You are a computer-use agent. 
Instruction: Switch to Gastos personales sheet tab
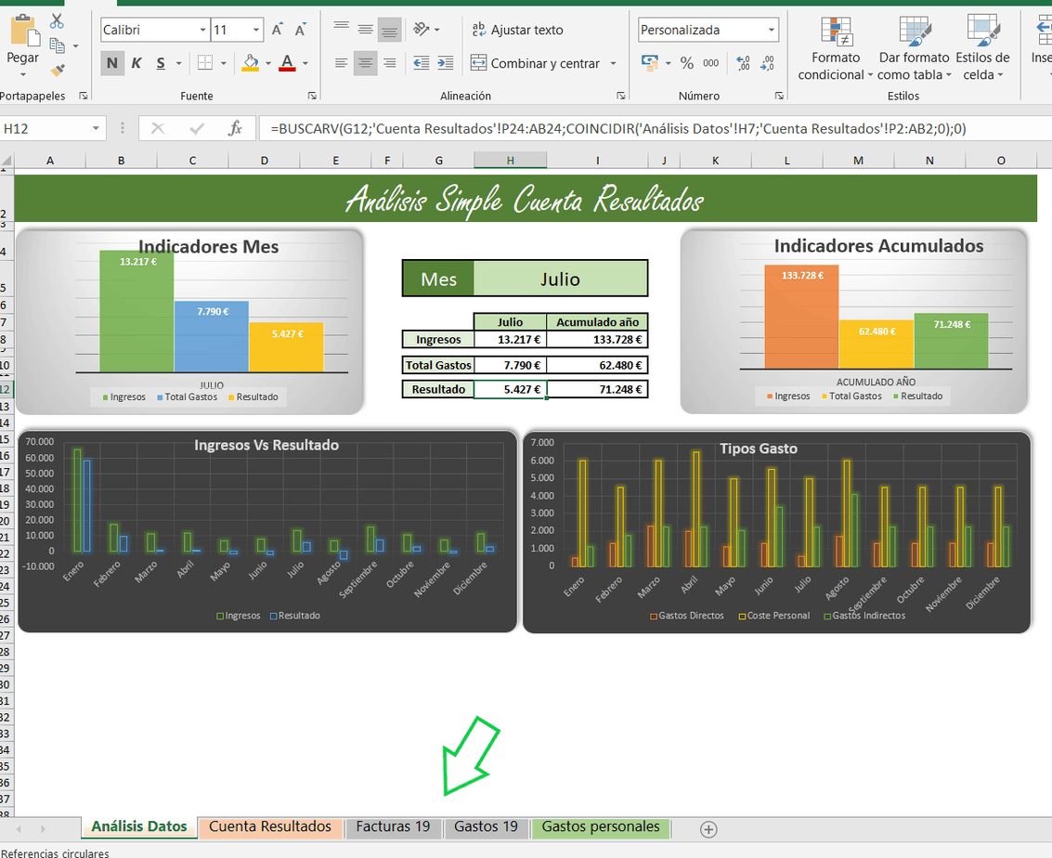click(x=601, y=827)
